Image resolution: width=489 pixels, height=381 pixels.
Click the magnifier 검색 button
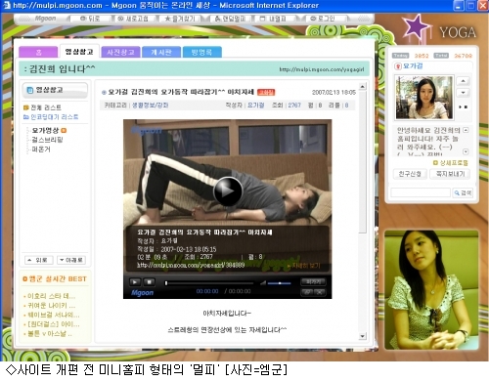tap(463, 192)
